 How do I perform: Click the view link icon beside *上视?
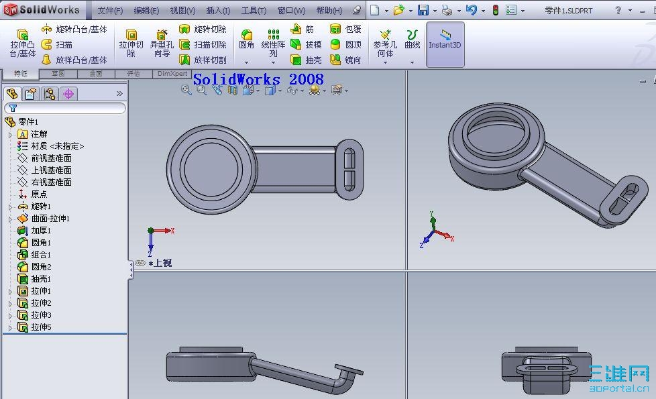coord(140,263)
